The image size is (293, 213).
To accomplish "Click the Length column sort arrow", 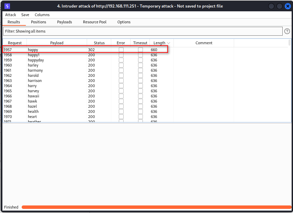I will [168, 43].
